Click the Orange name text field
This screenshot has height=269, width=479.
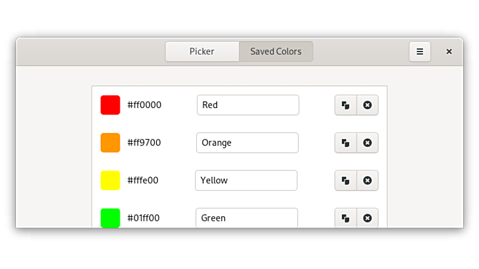(x=247, y=142)
